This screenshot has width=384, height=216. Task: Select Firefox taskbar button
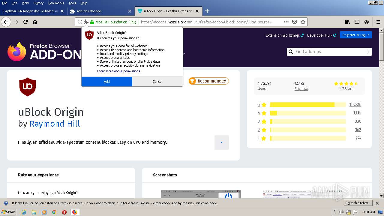click(74, 212)
